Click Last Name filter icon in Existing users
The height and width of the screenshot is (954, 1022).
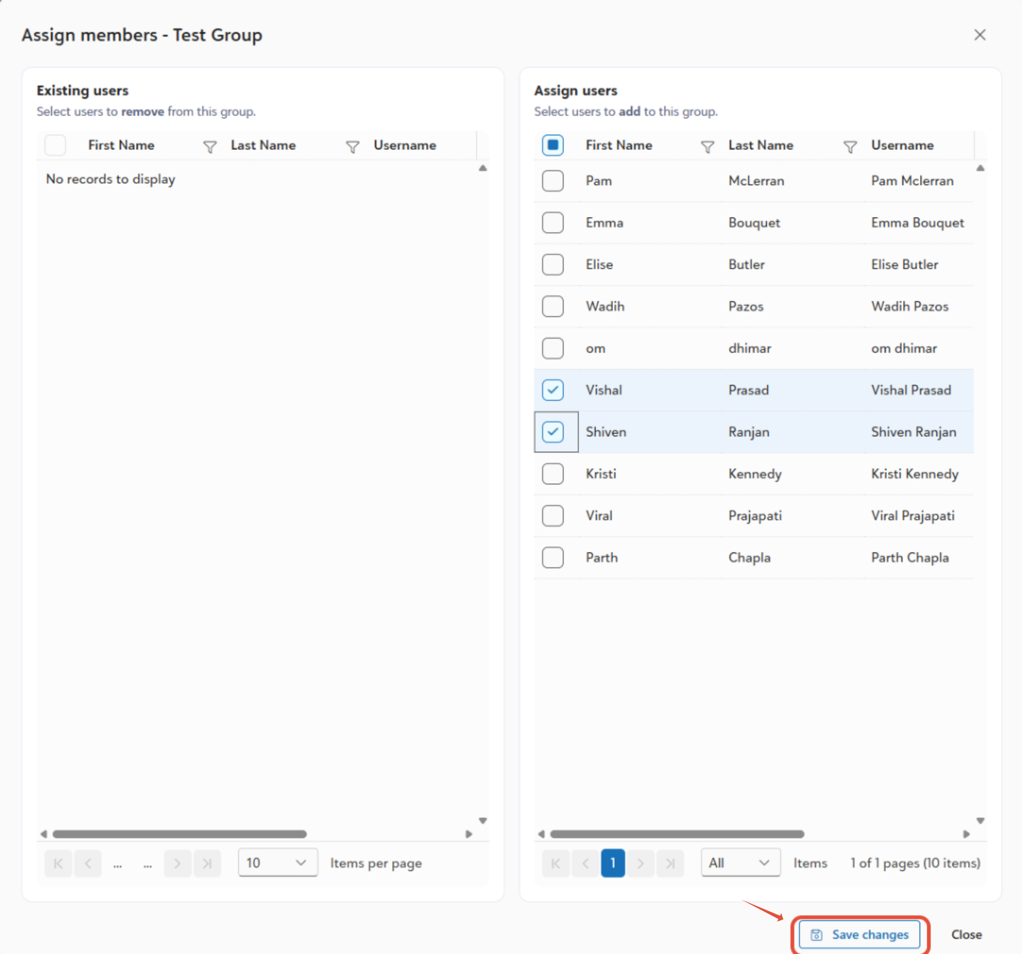coord(352,147)
